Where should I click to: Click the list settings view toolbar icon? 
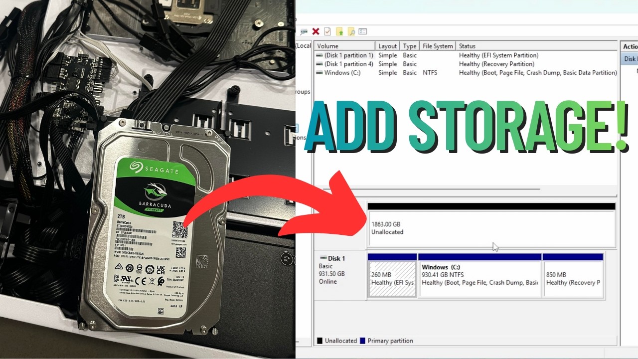(x=363, y=31)
